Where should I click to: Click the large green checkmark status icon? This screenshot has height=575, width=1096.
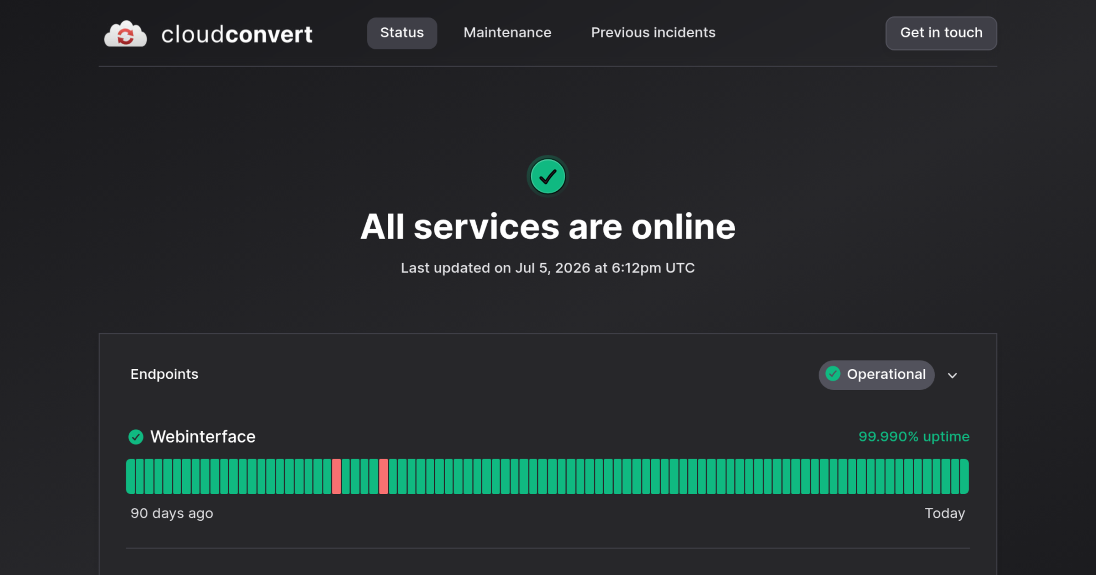[x=548, y=176]
